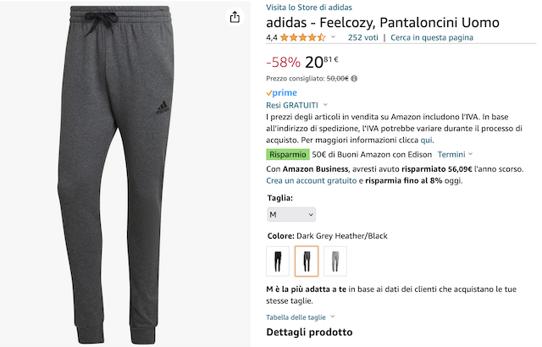Select the Dark Grey Heather/Black swatch

tap(307, 261)
